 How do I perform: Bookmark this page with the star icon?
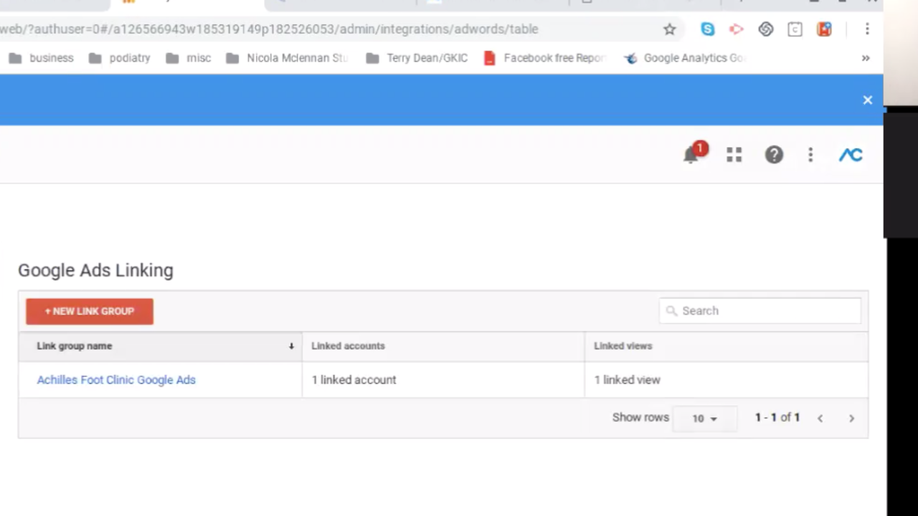tap(669, 29)
